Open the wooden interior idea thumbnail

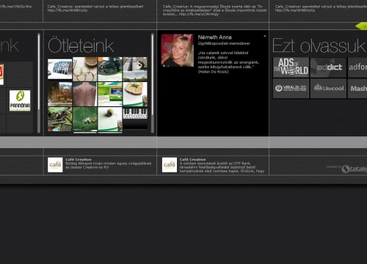pos(60,94)
